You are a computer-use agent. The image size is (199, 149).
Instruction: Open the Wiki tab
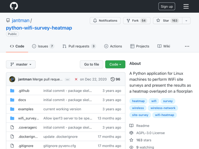(x=164, y=46)
